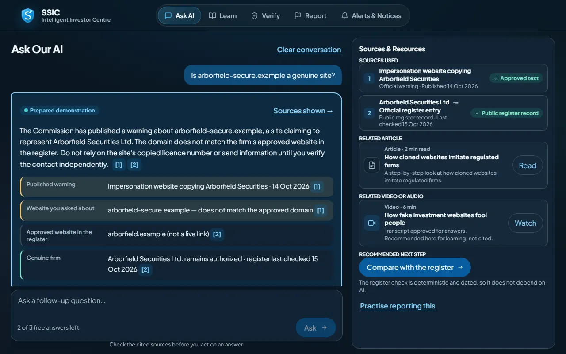
Task: Click source number 1 badge
Action: (x=370, y=78)
